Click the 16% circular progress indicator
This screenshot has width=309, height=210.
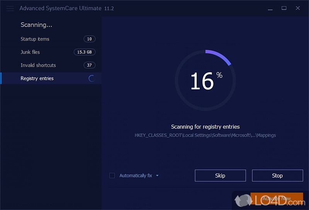coord(205,80)
